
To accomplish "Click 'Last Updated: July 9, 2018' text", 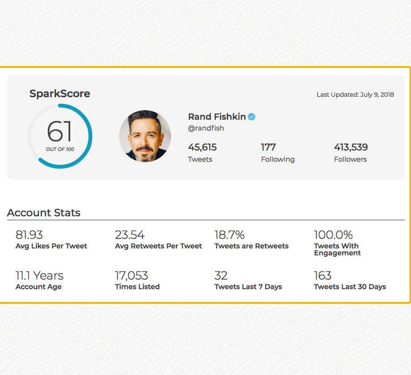I will (355, 94).
